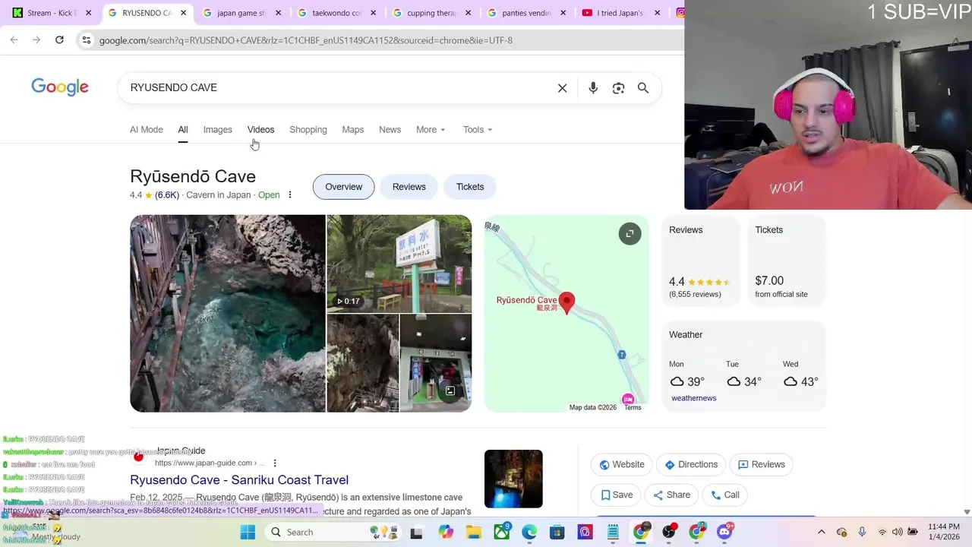Select the All results tab
The image size is (972, 547).
(x=183, y=130)
